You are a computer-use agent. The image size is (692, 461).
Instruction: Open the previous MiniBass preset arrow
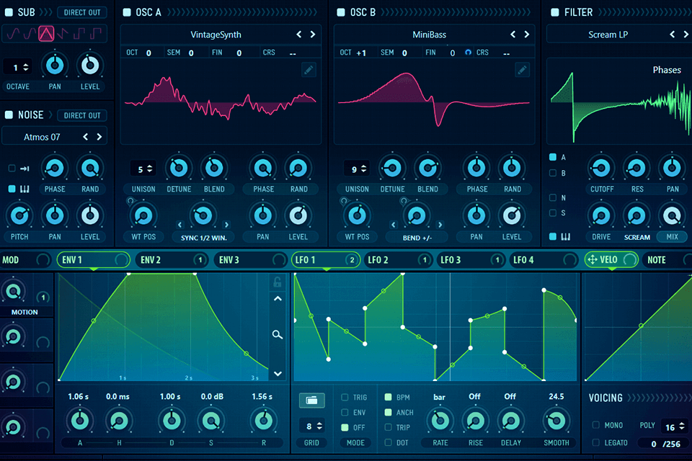[x=512, y=34]
